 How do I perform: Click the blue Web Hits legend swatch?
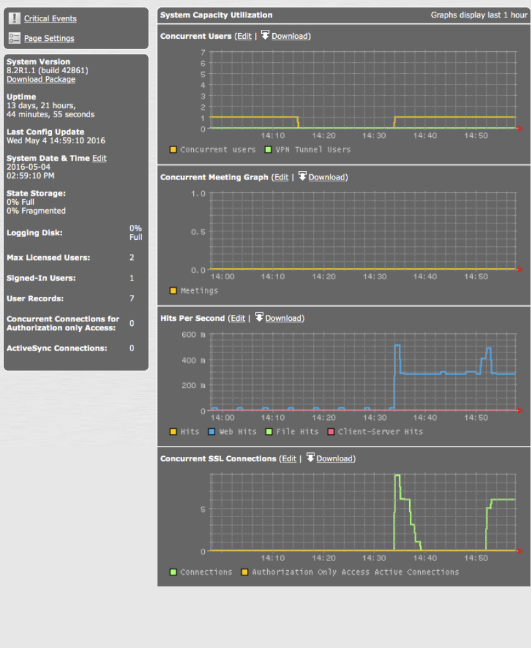point(212,432)
